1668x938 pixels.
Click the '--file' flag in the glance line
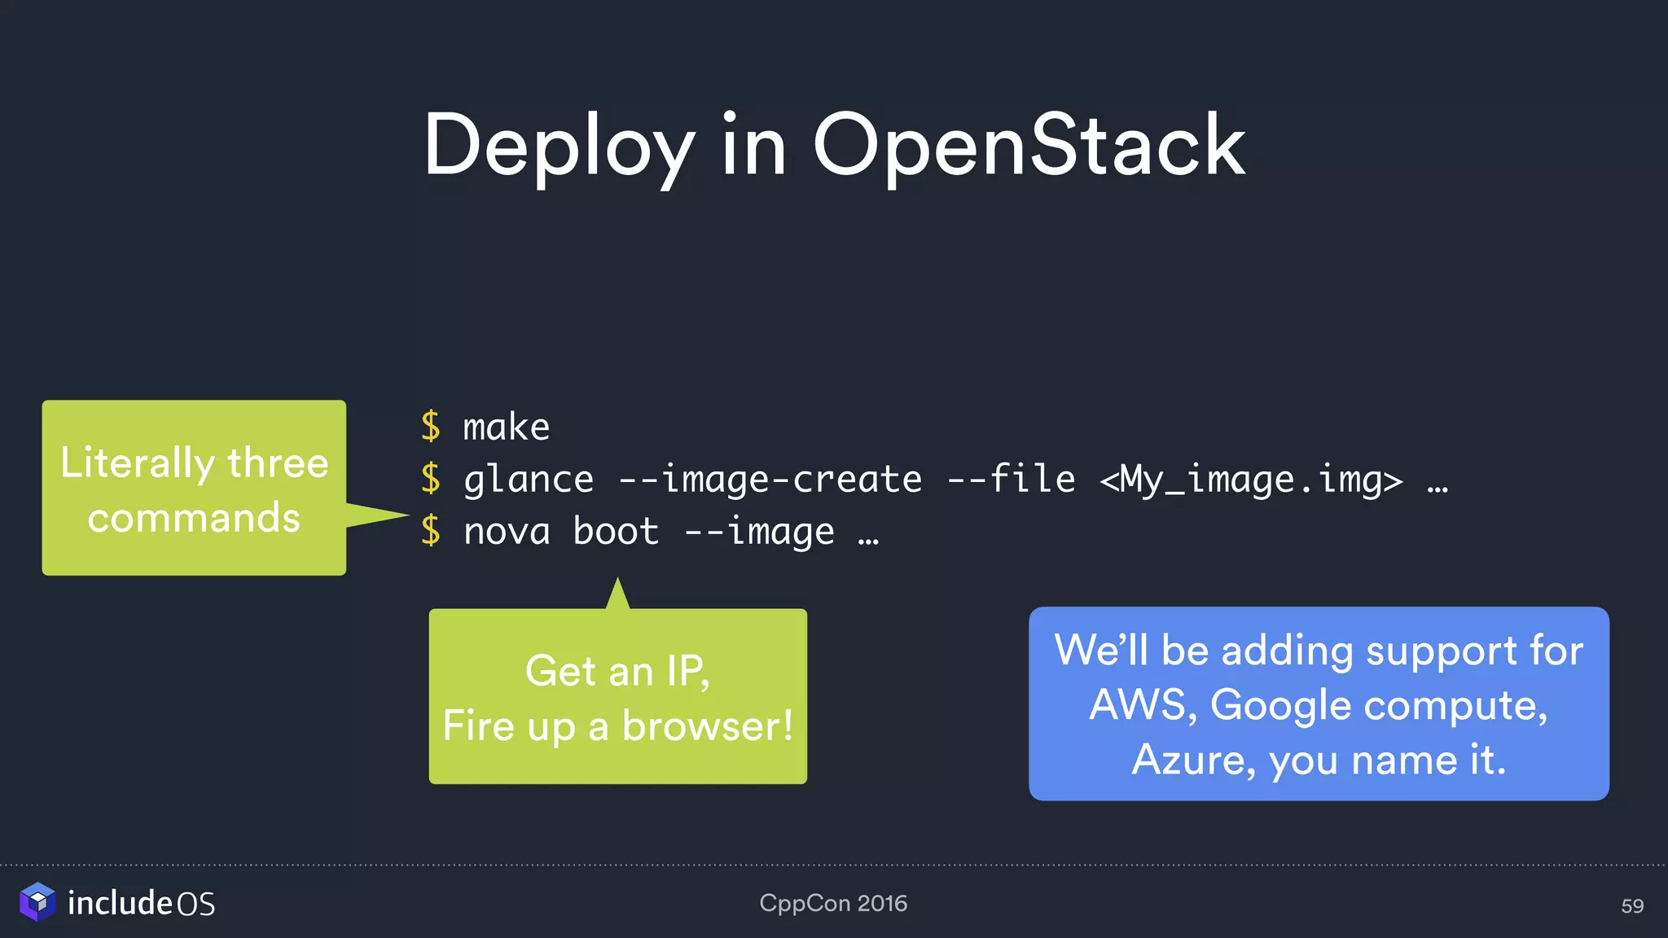click(1011, 480)
